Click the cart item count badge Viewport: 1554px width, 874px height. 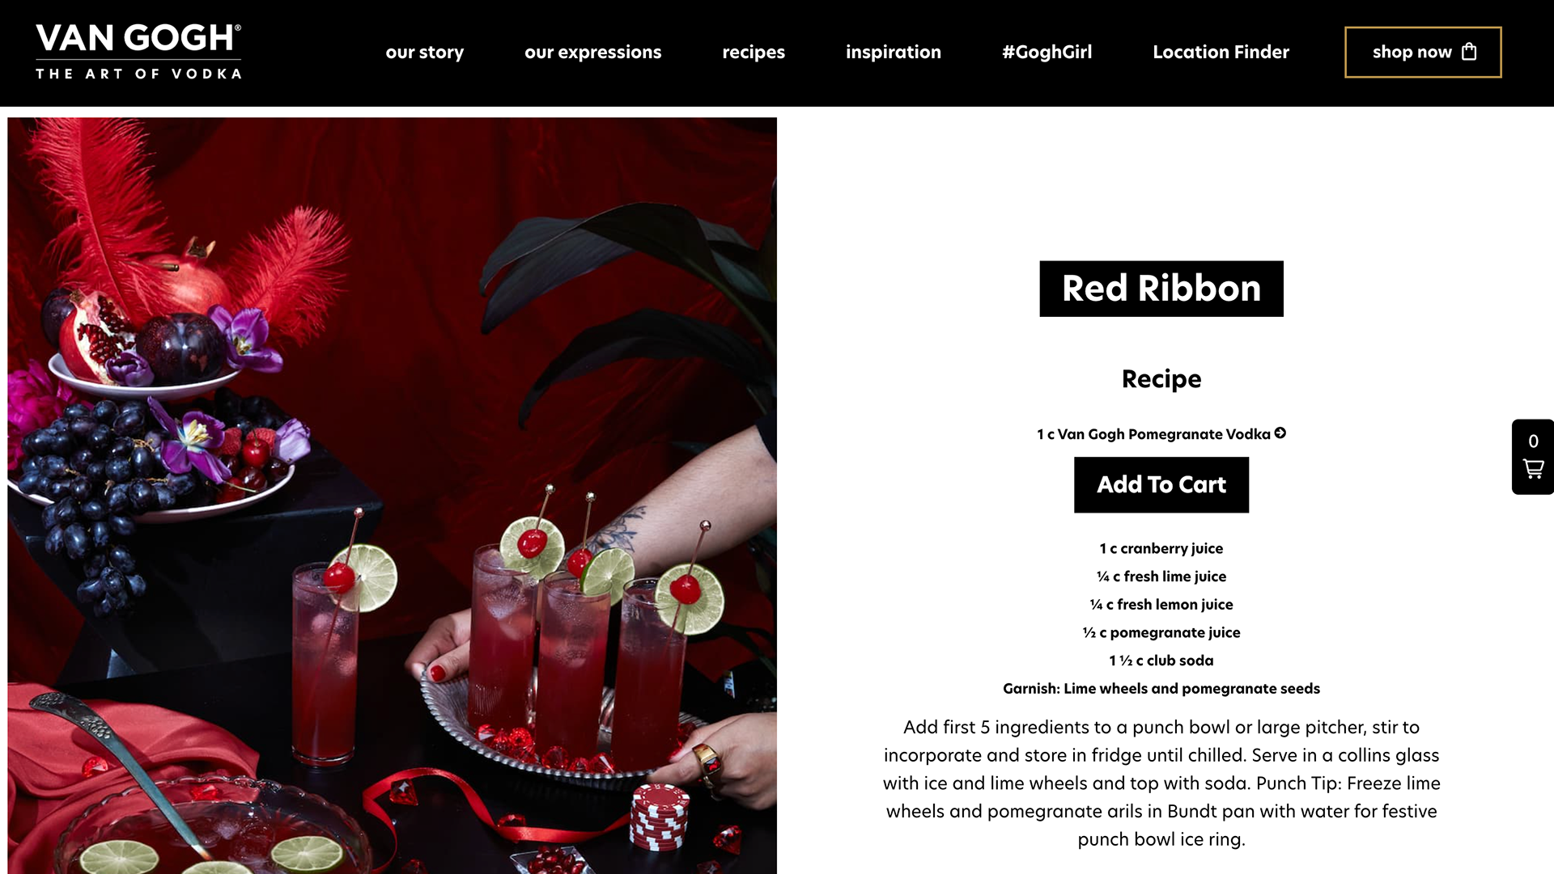coord(1533,441)
